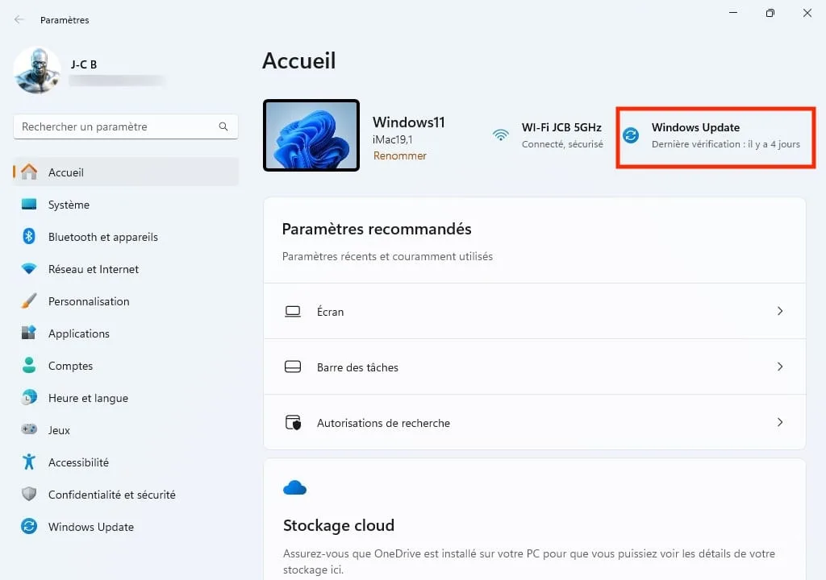Click the Renommer link
826x580 pixels.
point(400,155)
